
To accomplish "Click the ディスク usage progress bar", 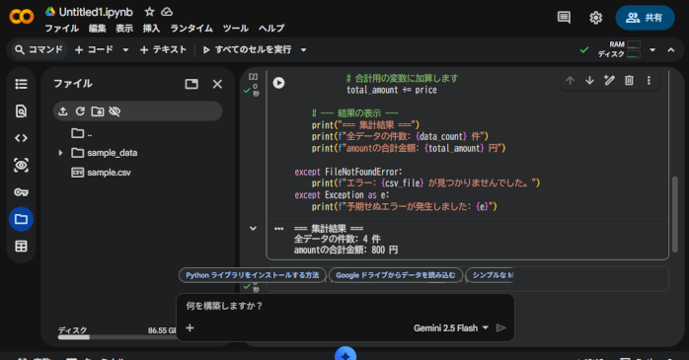I will [x=116, y=337].
